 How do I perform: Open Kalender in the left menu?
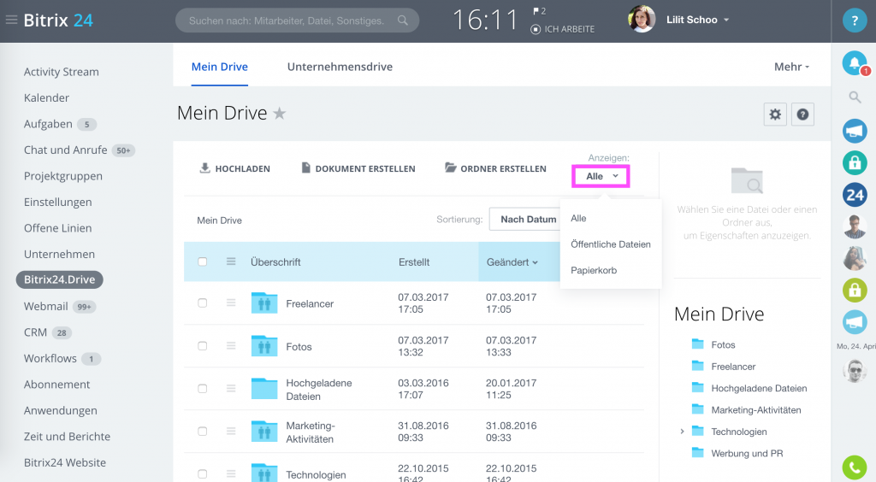point(46,98)
